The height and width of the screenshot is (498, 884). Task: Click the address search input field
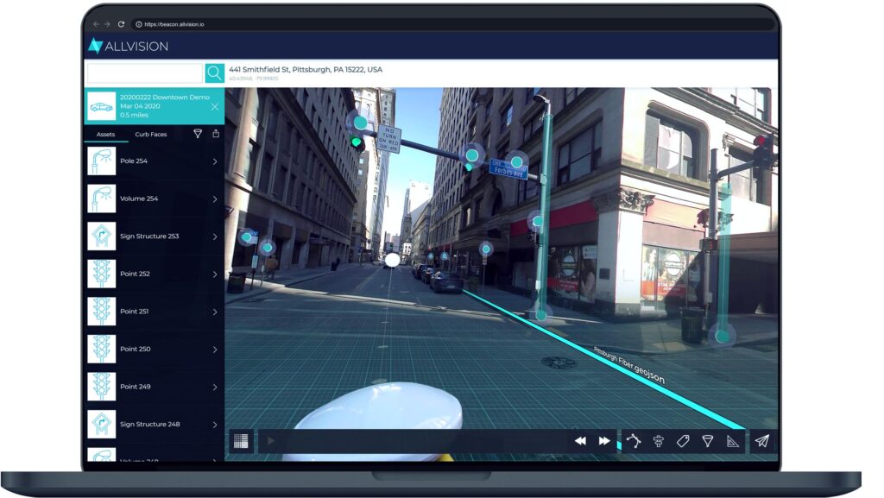pos(144,72)
